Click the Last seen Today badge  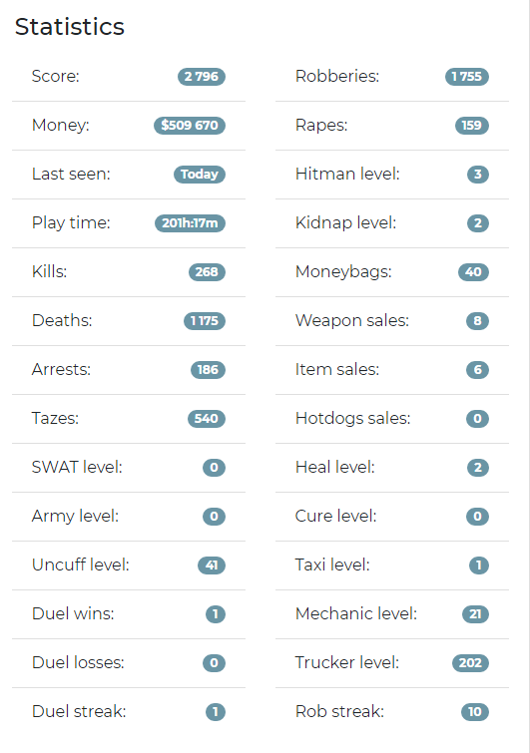click(200, 175)
